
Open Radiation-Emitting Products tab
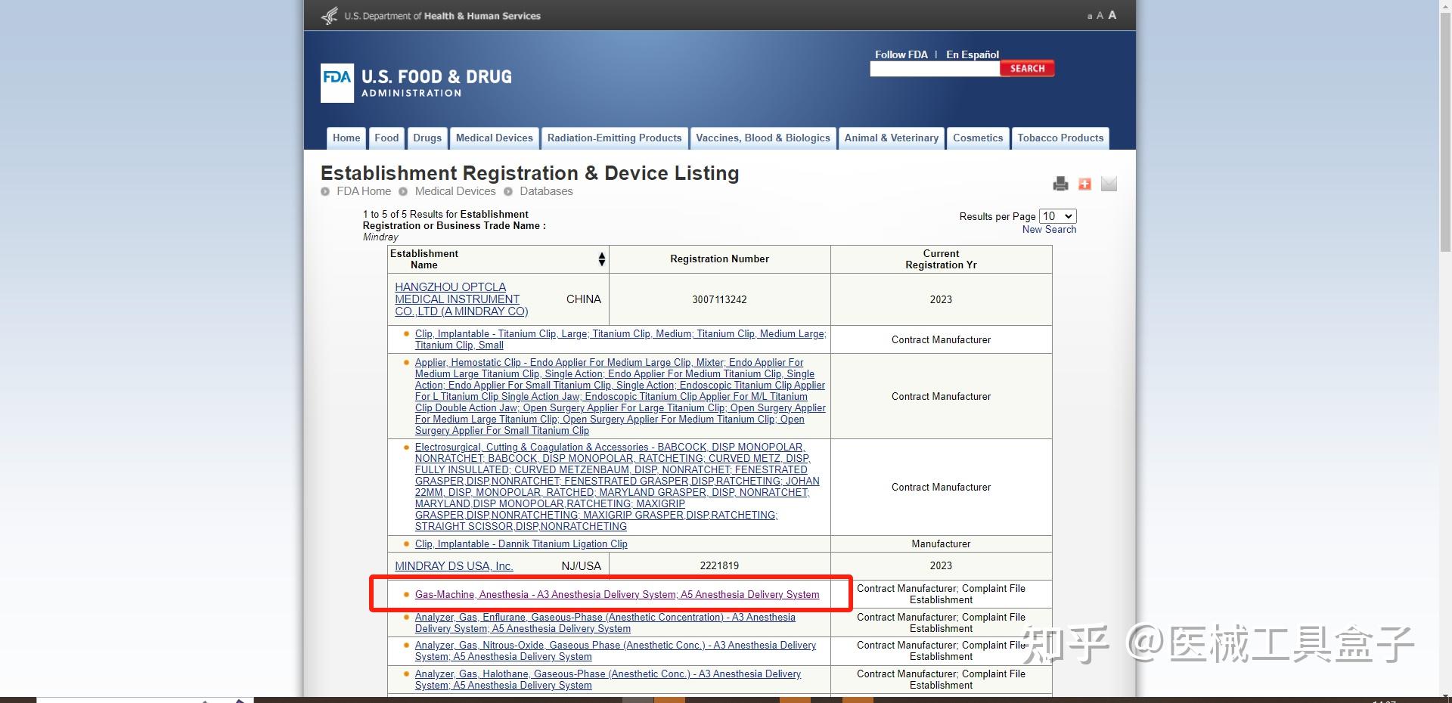coord(614,138)
